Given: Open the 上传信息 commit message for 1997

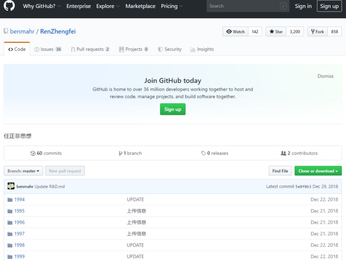Looking at the screenshot, I should click(136, 234).
